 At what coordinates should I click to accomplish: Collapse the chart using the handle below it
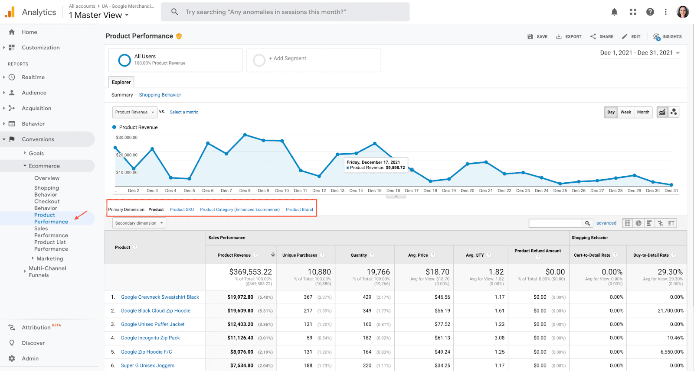click(396, 197)
